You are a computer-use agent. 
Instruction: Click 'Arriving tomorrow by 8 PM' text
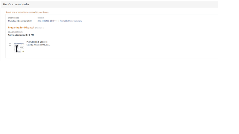tap(21, 35)
